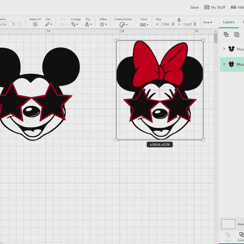244x244 pixels.
Task: Open the Offset tool
Action: click(x=103, y=24)
